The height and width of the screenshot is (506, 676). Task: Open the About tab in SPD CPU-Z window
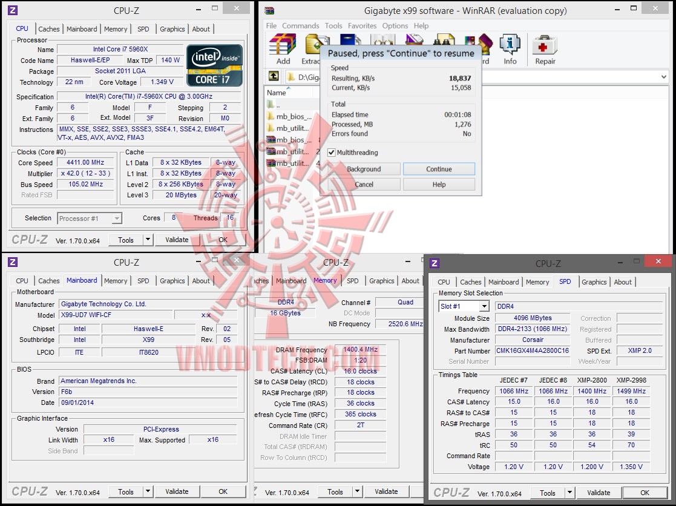click(x=623, y=282)
